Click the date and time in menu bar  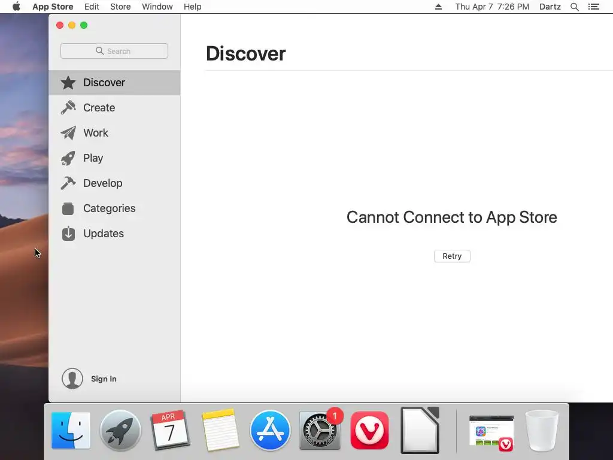[x=492, y=7]
